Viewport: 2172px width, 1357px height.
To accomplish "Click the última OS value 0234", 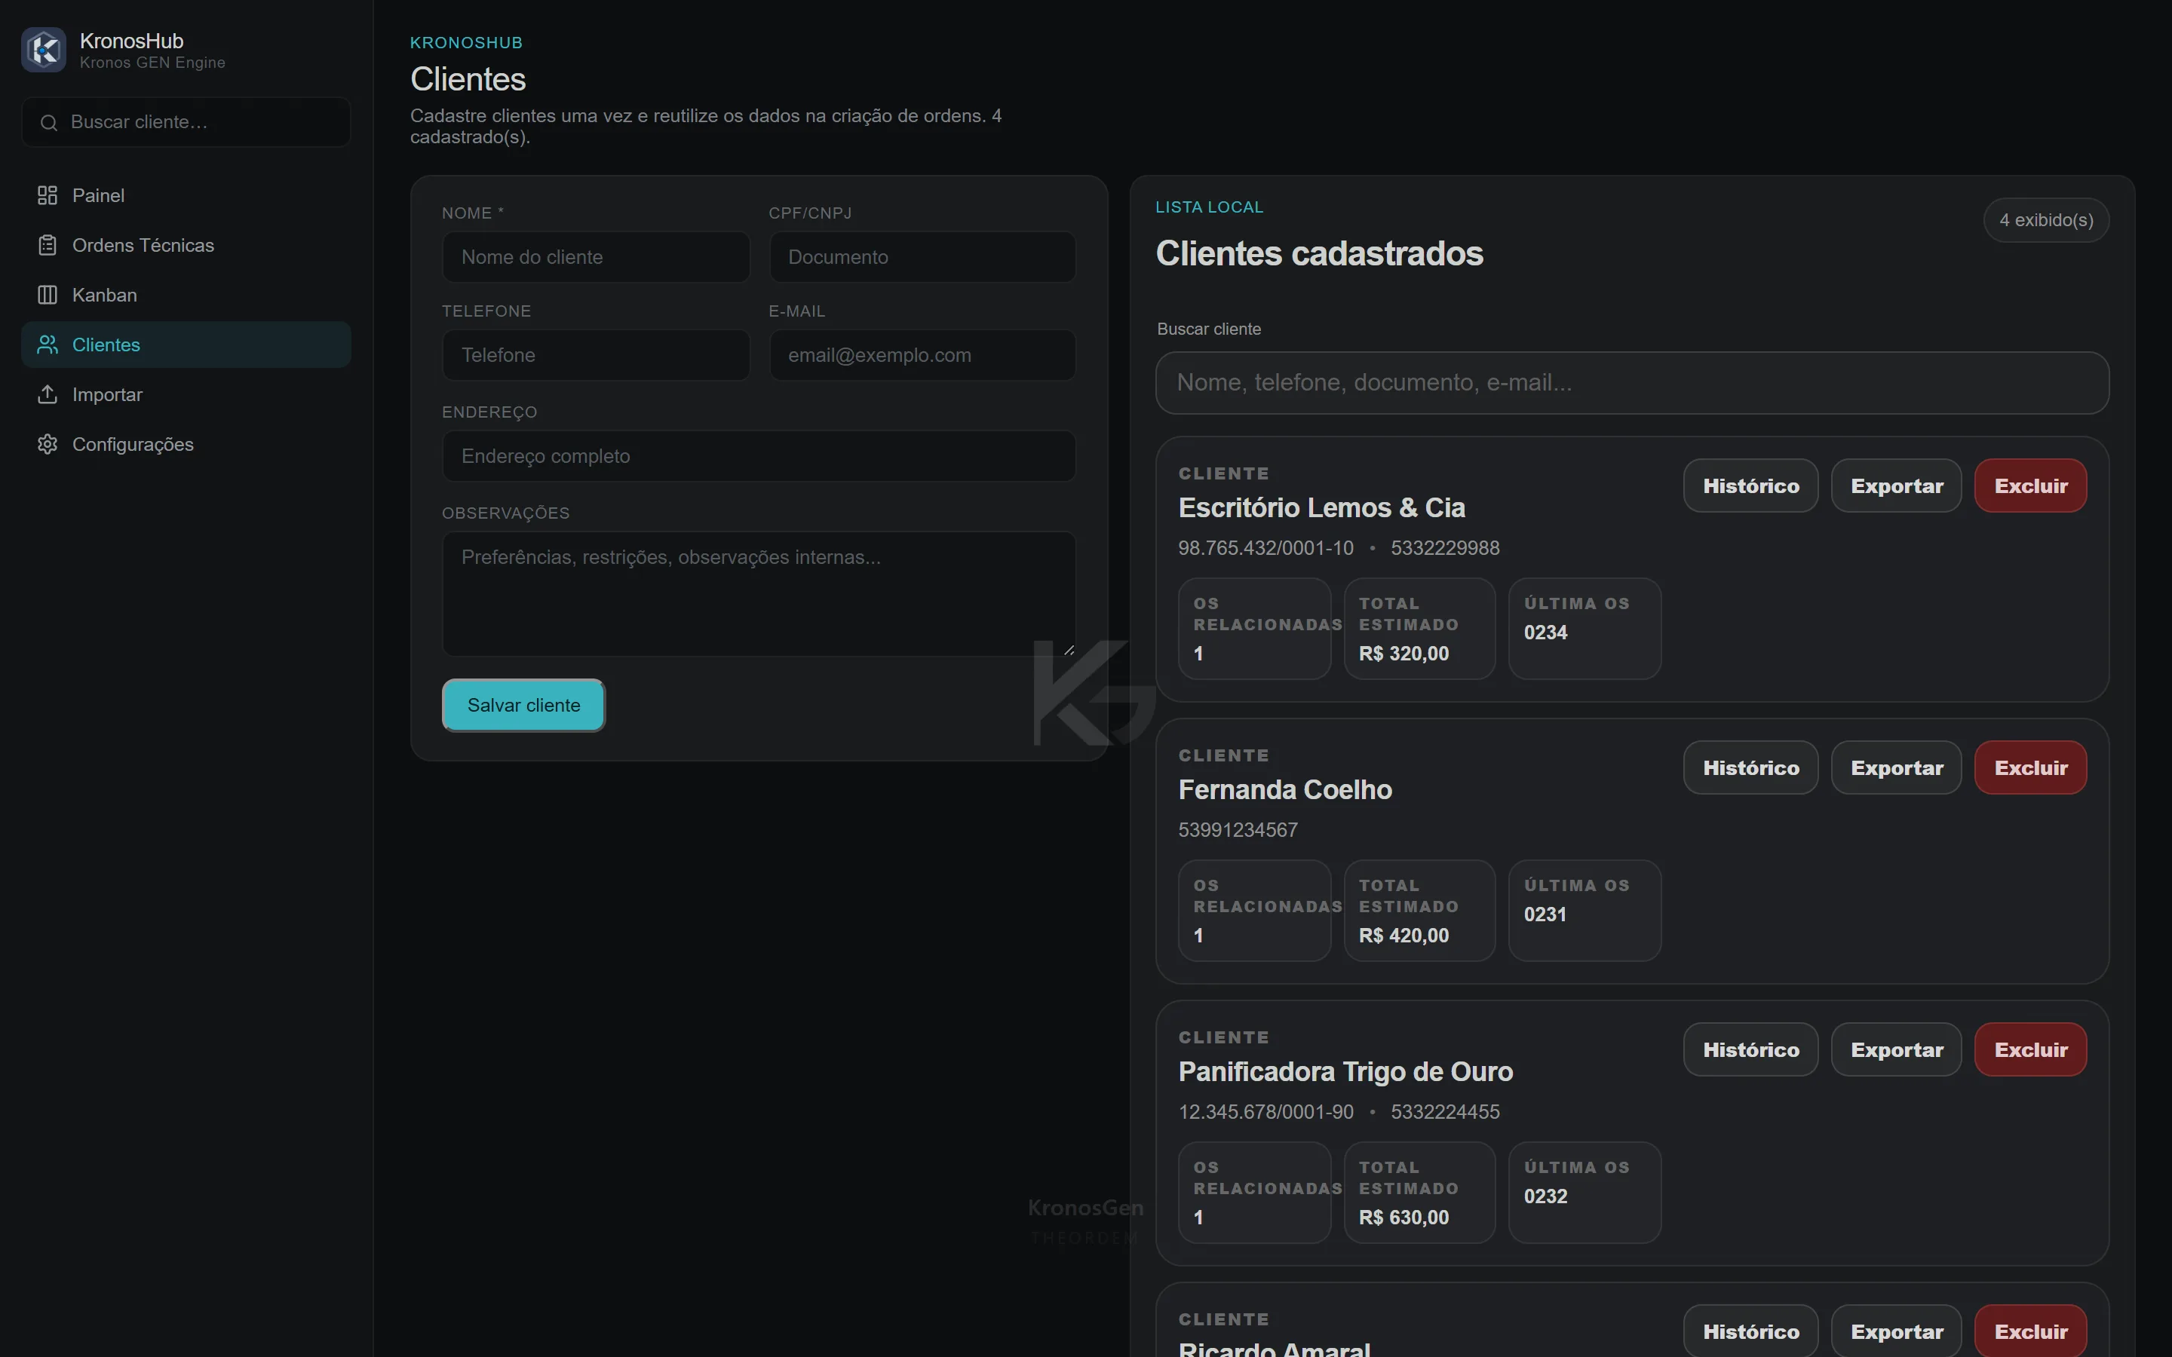I will click(1545, 633).
